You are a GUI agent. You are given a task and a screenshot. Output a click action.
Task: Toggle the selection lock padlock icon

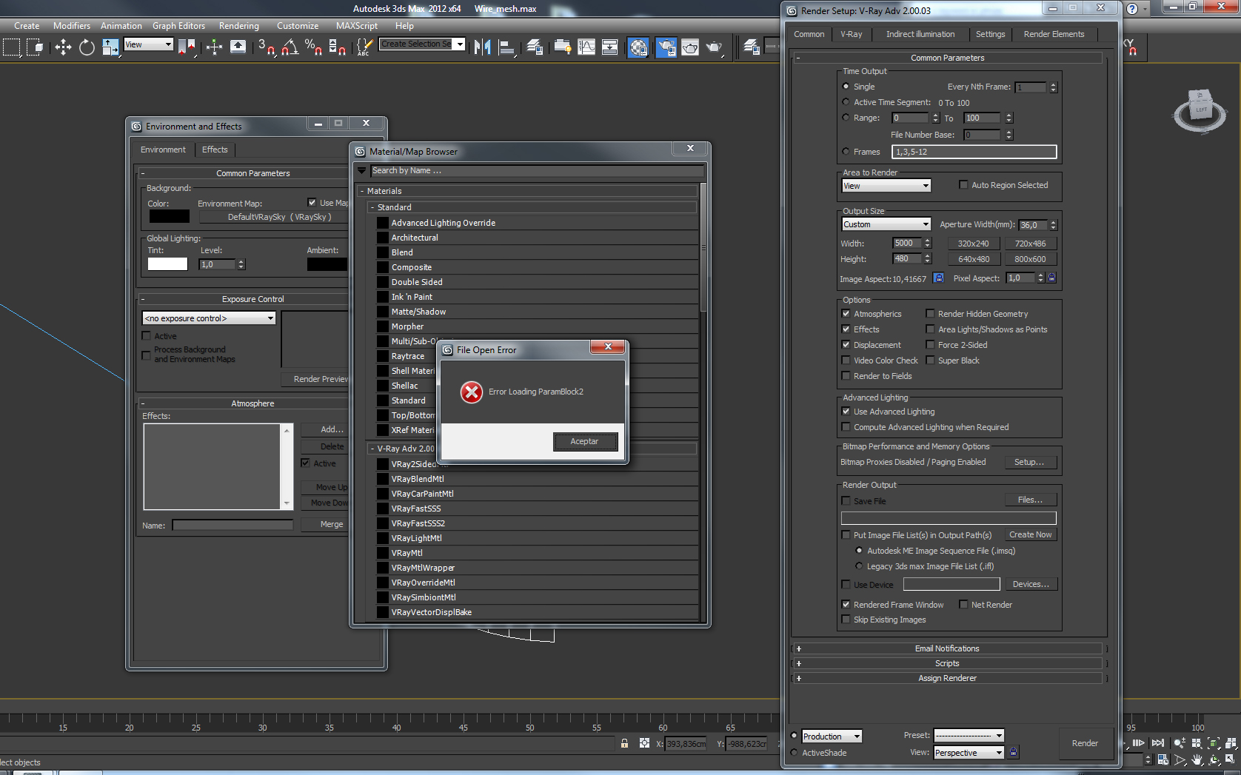pos(624,743)
